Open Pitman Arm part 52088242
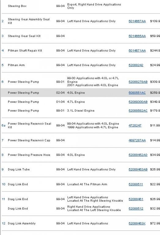The width and height of the screenshot is (160, 235). coord(136,65)
